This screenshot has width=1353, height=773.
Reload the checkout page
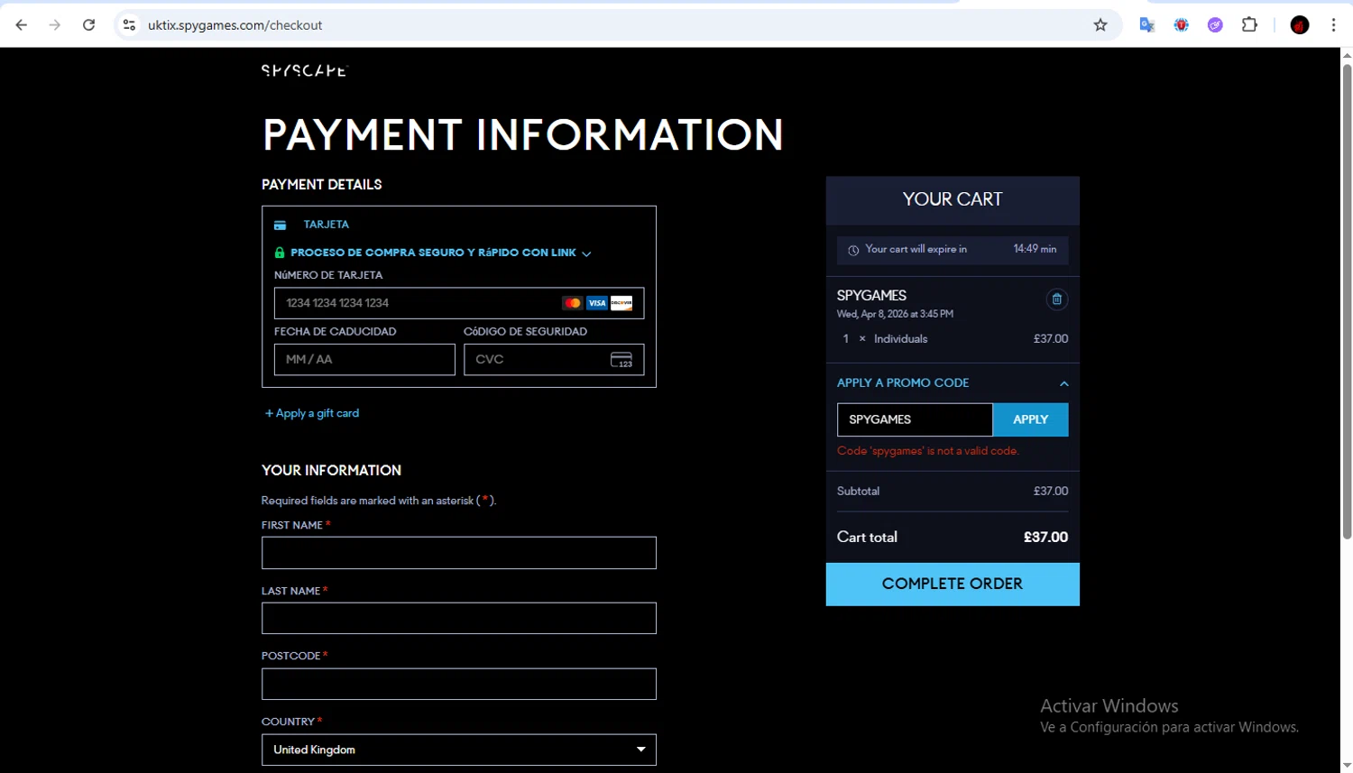(88, 25)
